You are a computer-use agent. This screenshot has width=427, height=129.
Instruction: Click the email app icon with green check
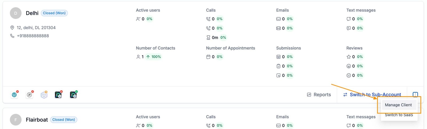[x=73, y=95]
